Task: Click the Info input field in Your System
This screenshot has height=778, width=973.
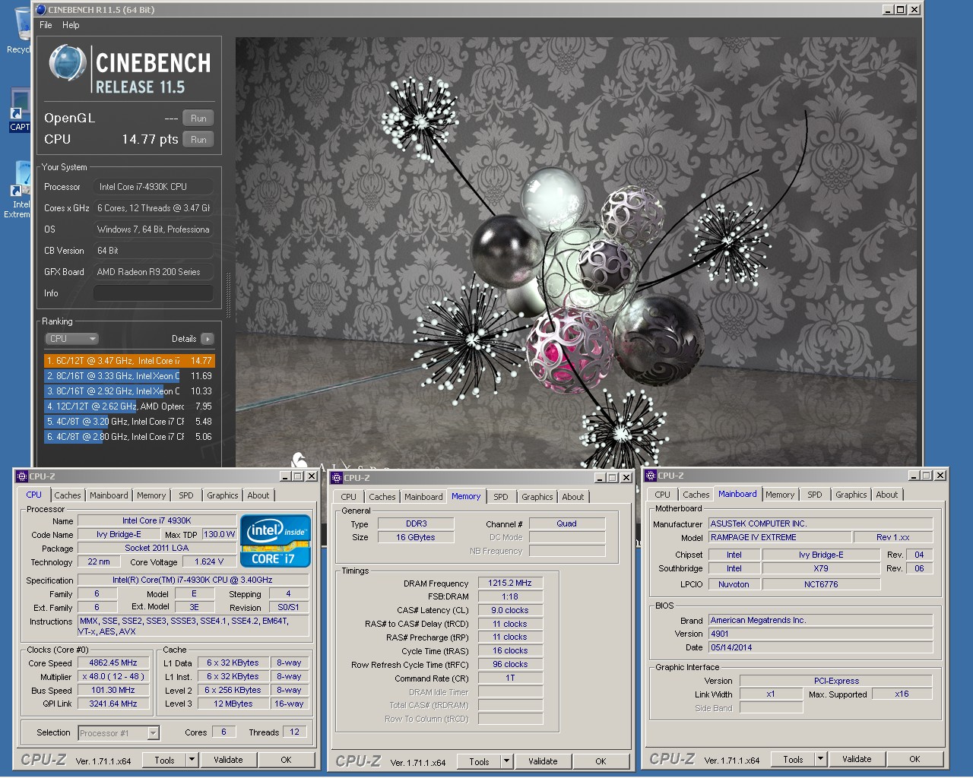Action: 154,293
